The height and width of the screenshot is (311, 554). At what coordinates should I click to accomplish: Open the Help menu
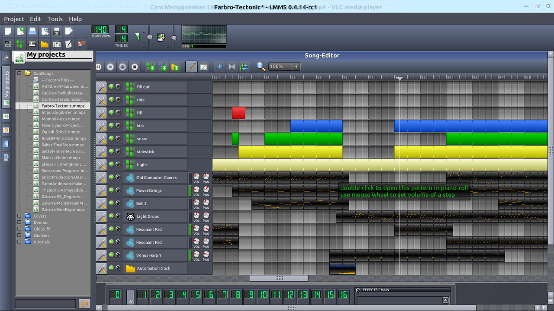[x=75, y=19]
